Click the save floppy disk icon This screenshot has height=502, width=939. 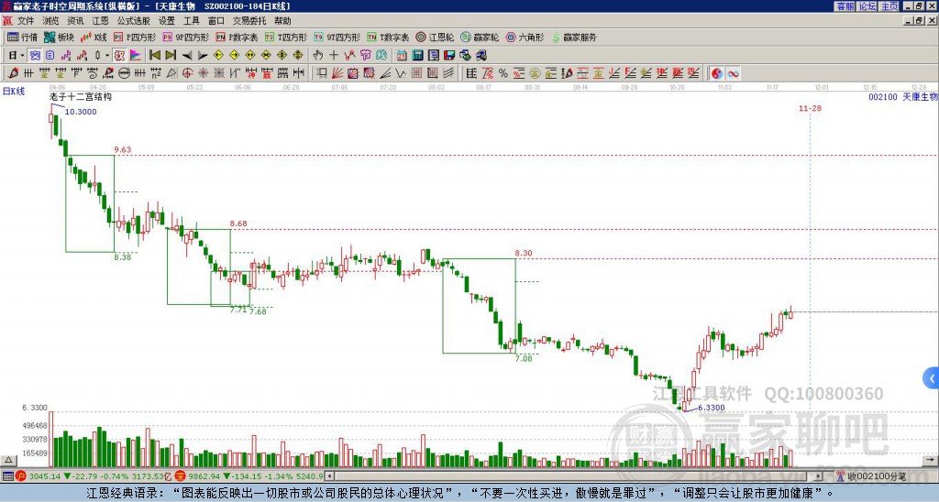point(449,55)
